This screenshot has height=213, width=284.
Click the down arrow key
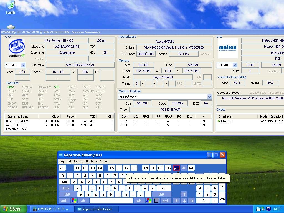point(184,201)
